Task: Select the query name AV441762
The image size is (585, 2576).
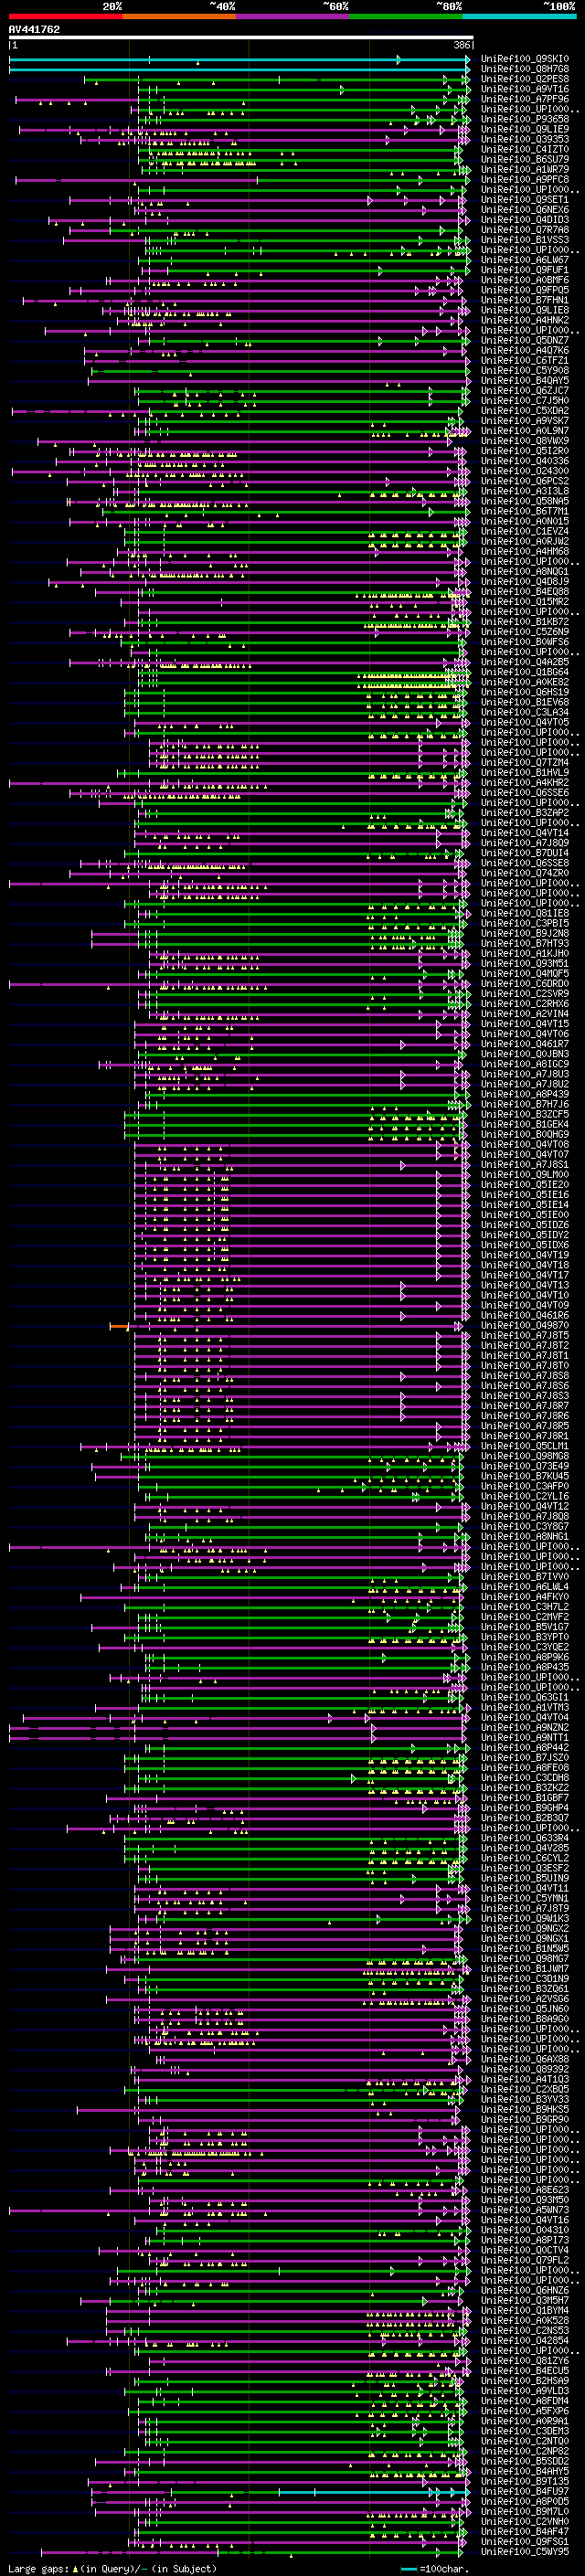Action: 34,29
